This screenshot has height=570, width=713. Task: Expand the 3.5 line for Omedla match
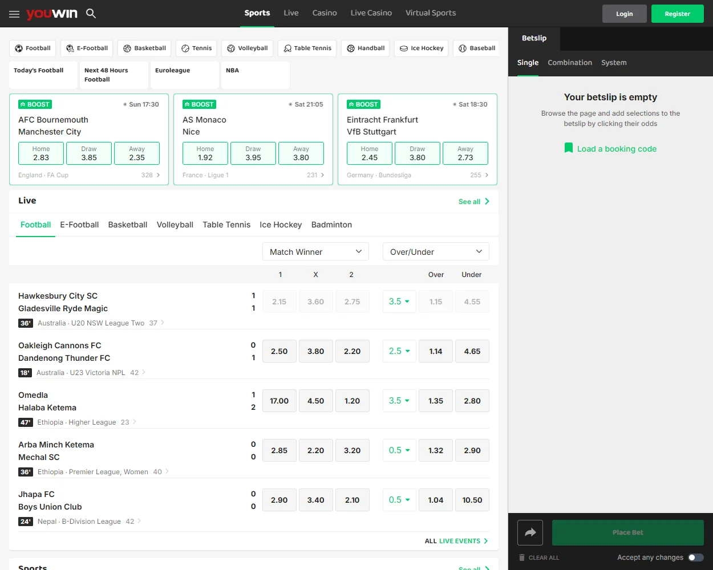tap(399, 401)
